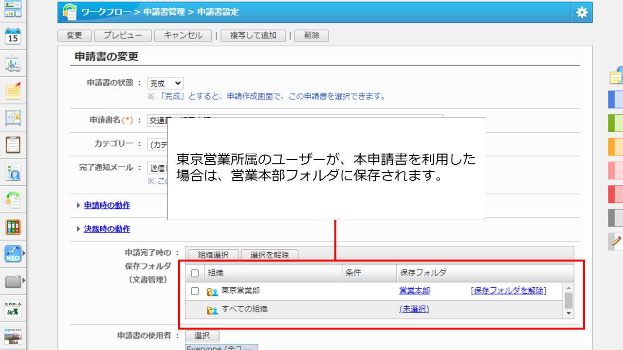This screenshot has width=623, height=350.
Task: Open the calendar icon showing 15
Action: point(13,36)
